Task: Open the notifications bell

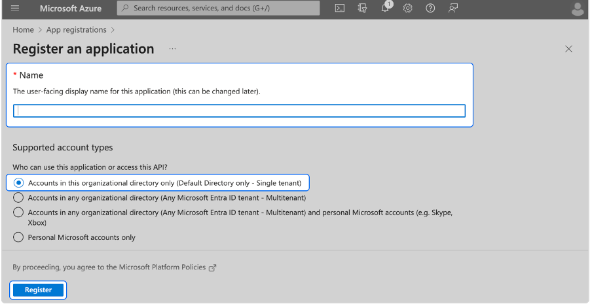Action: 385,8
